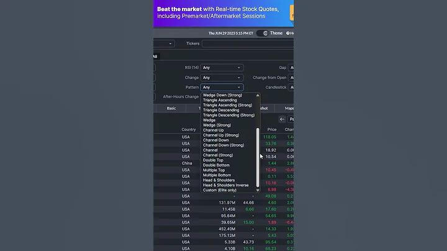
Task: Select Triangle Ascending (Strong) option
Action: pyautogui.click(x=227, y=105)
